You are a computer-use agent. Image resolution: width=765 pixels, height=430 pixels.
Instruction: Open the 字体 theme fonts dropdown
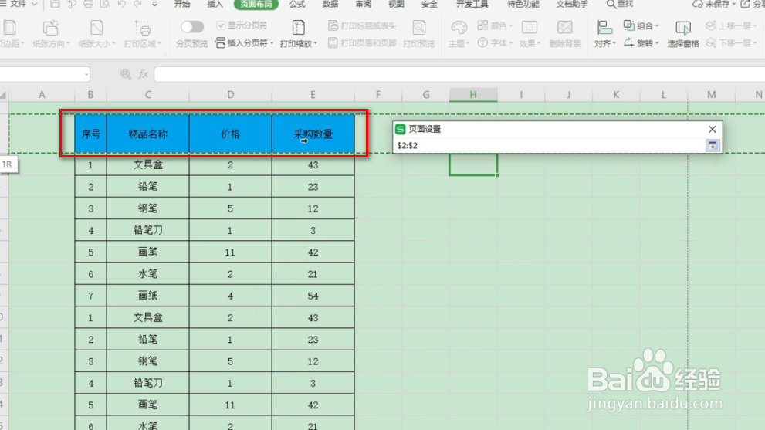click(495, 43)
